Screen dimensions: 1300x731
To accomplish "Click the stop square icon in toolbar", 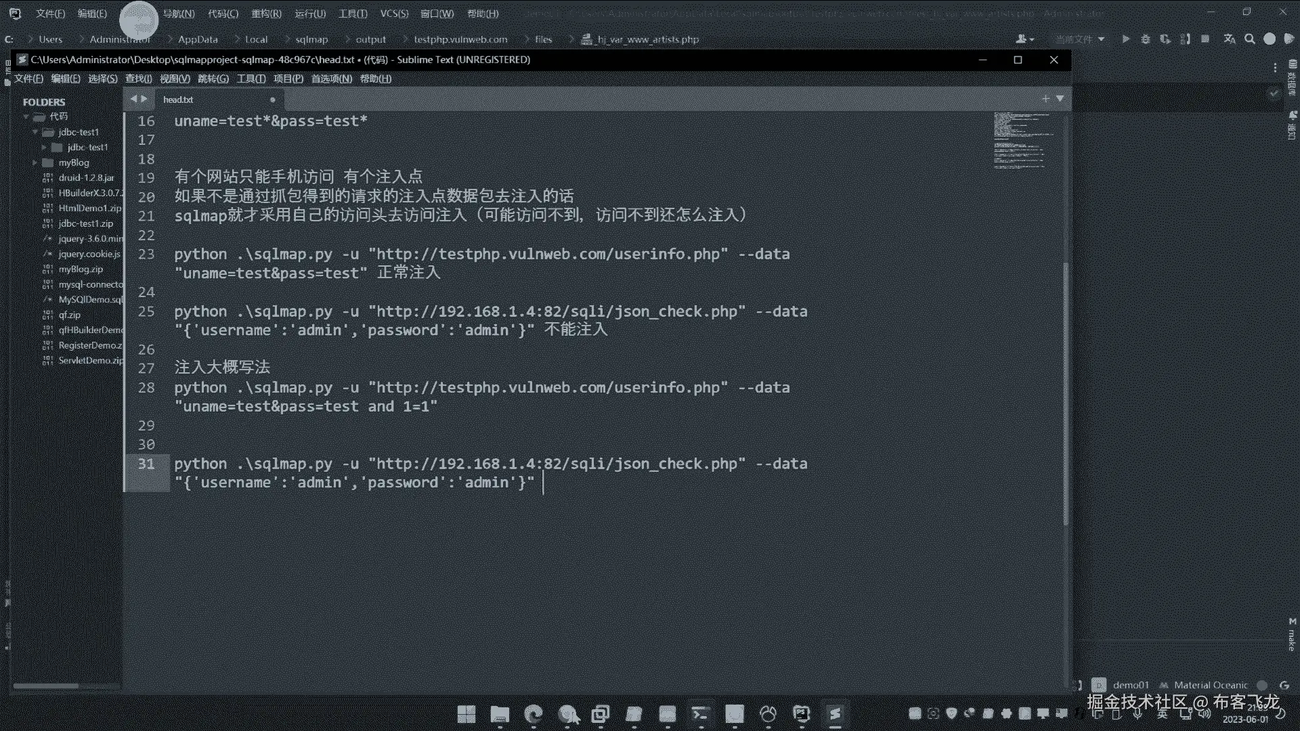I will point(1205,39).
